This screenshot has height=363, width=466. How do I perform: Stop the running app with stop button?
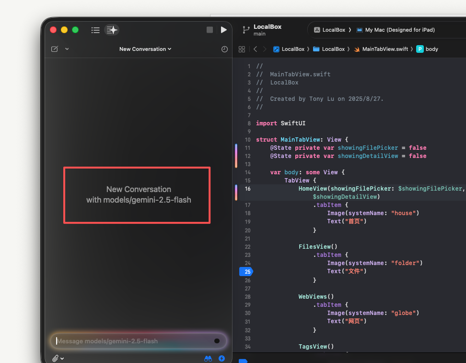coord(210,30)
